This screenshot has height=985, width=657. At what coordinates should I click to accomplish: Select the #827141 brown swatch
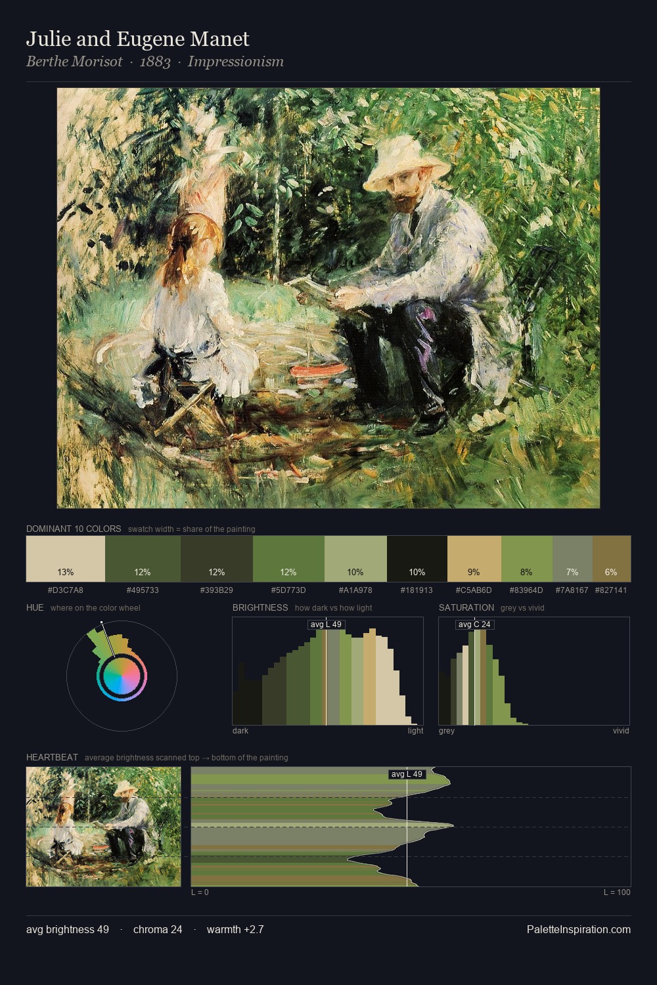pyautogui.click(x=612, y=559)
